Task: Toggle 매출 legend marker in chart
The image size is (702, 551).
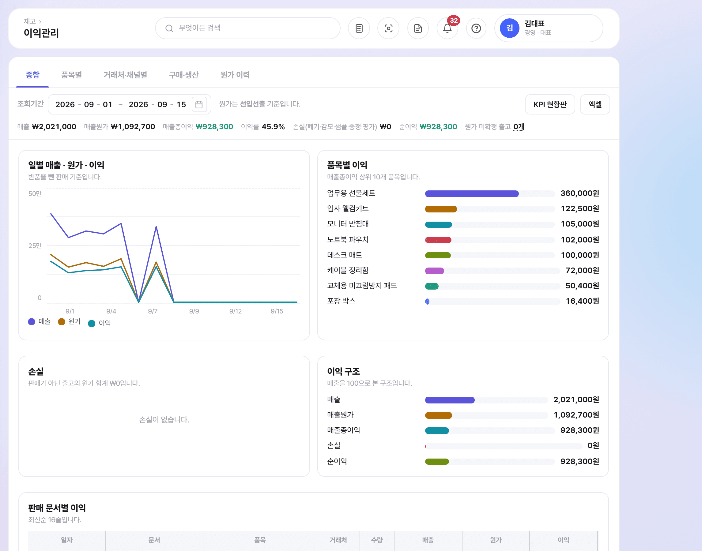Action: (x=31, y=322)
